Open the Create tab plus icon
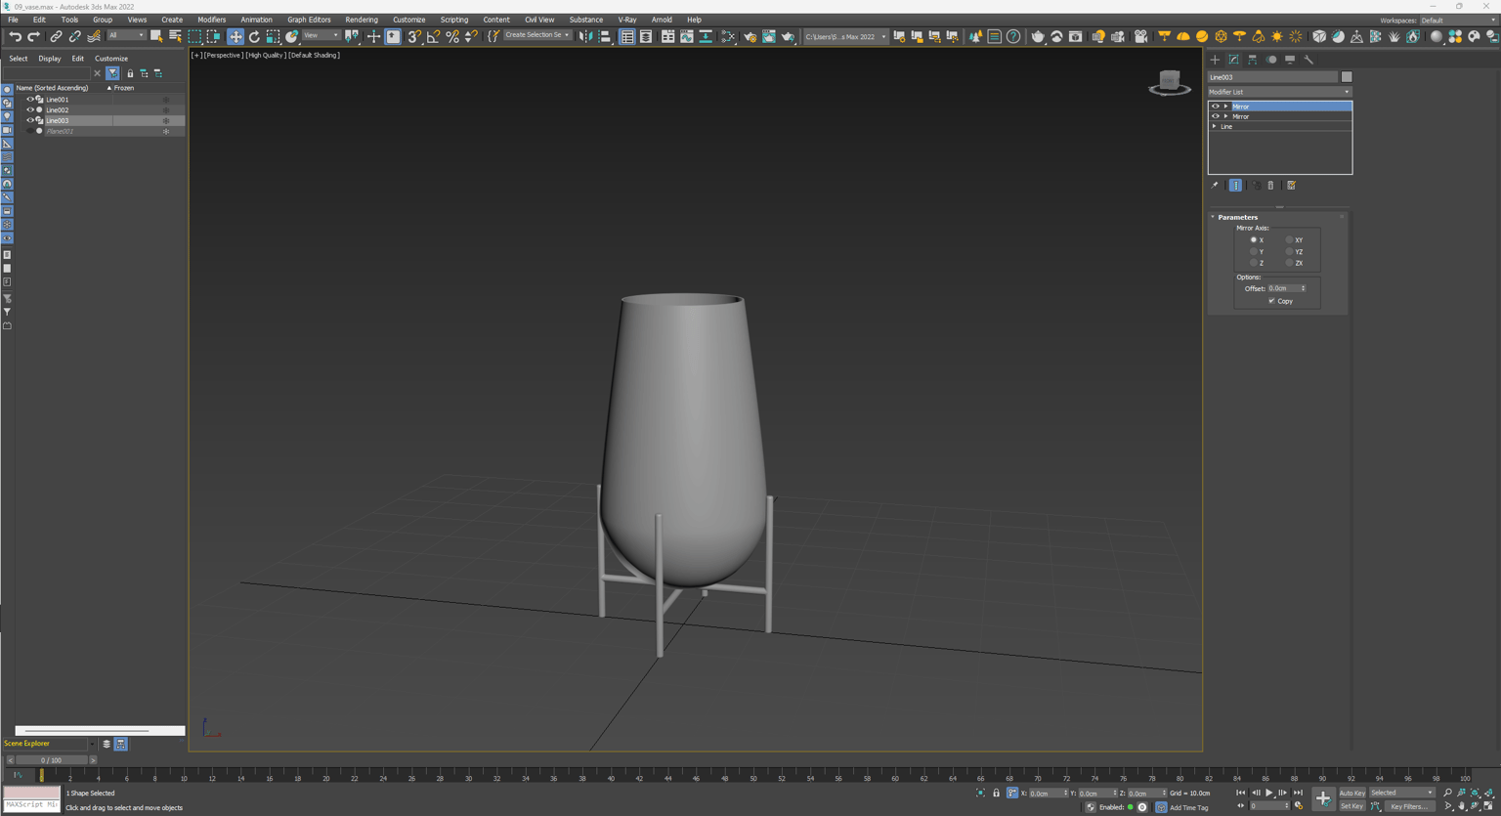Viewport: 1501px width, 816px height. (1215, 60)
